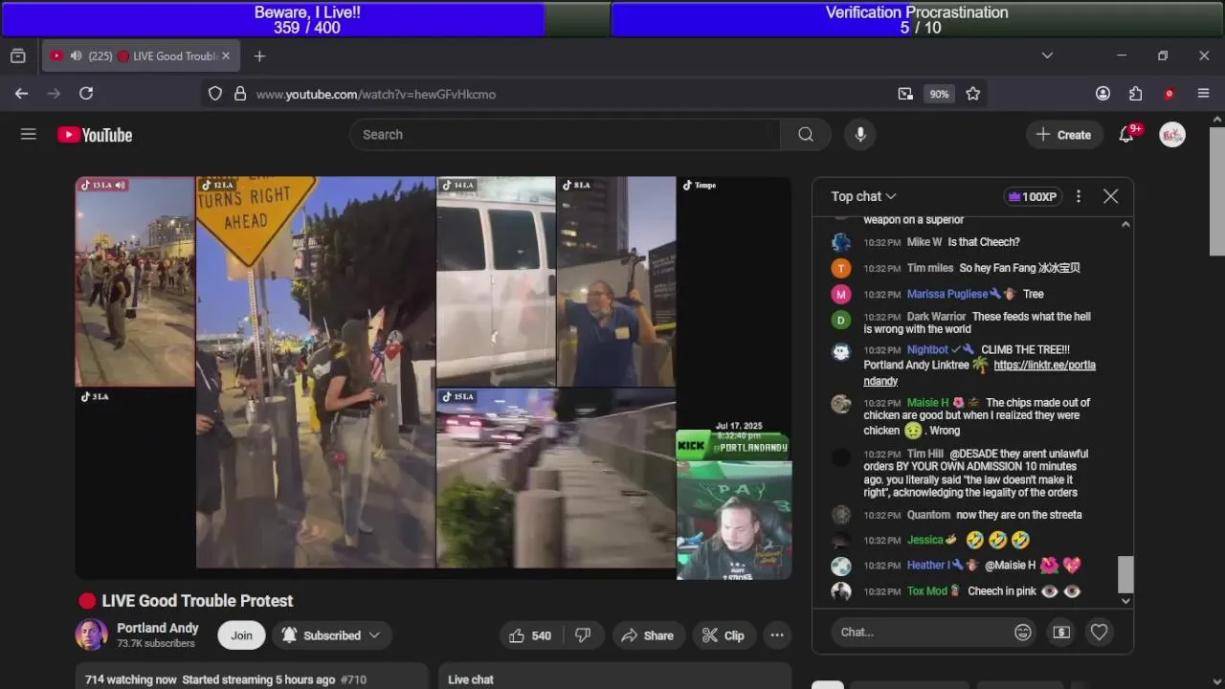The image size is (1225, 689).
Task: Click the Create button
Action: [x=1063, y=135]
